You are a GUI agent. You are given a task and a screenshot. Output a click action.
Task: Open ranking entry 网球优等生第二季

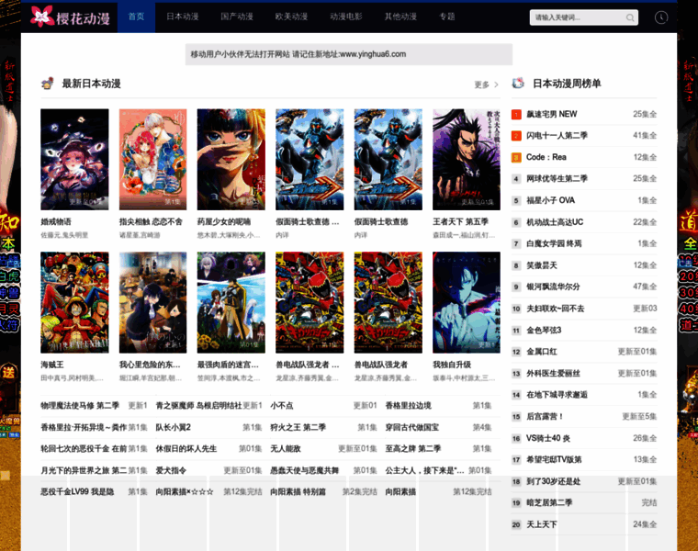(557, 179)
